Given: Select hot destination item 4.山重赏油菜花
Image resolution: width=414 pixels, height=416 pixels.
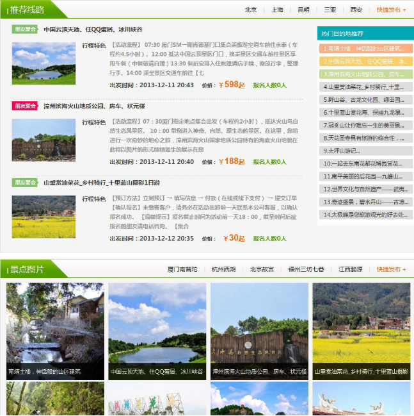Looking at the screenshot, I should point(365,87).
